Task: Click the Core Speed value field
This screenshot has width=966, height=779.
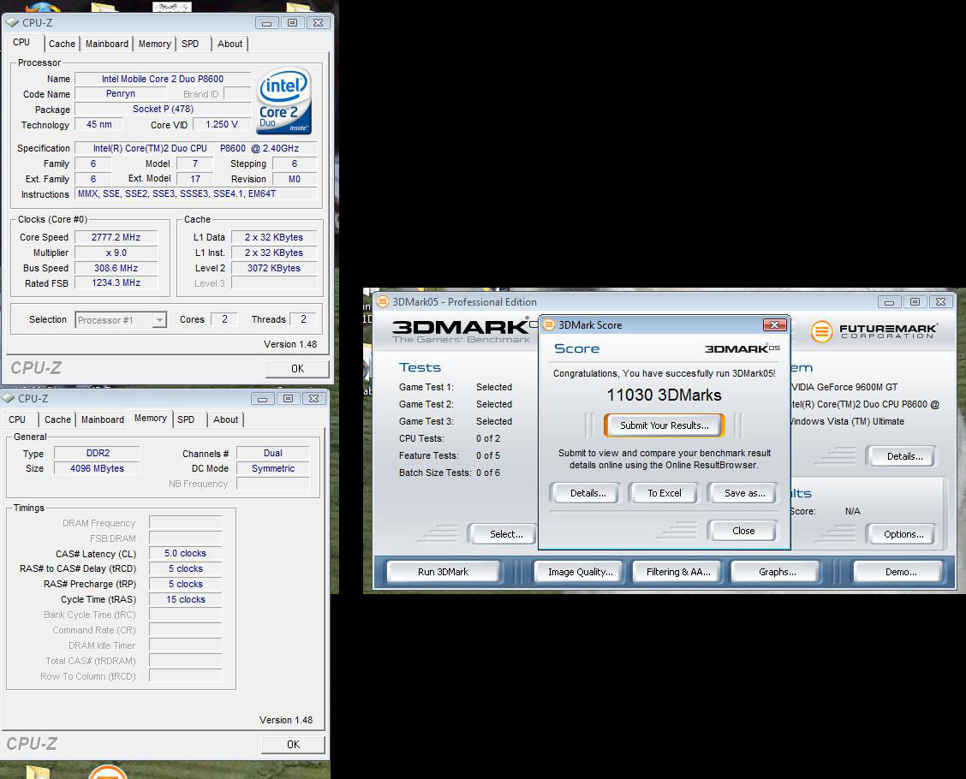Action: (x=116, y=237)
